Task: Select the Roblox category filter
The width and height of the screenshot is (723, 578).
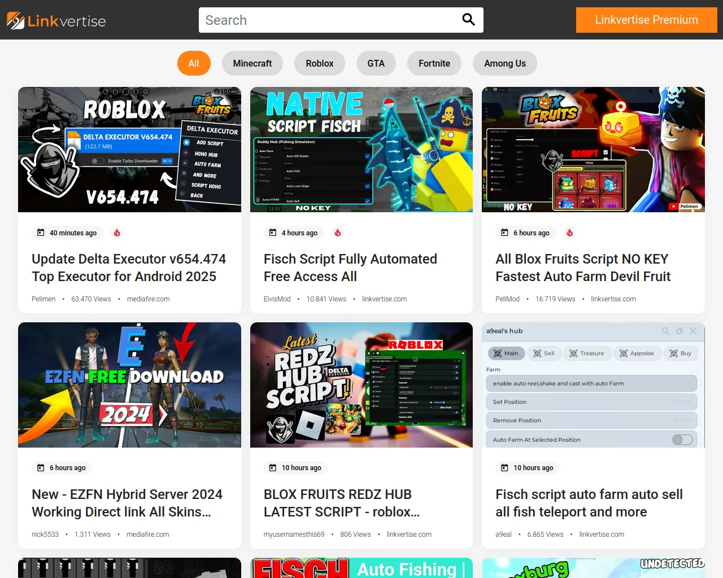Action: pyautogui.click(x=320, y=63)
